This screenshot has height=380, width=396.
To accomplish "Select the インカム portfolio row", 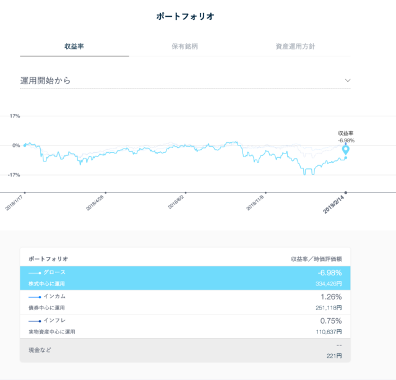I will tap(185, 302).
